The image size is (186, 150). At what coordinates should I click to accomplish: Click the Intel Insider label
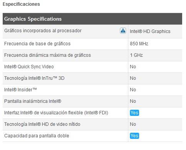(x=20, y=90)
